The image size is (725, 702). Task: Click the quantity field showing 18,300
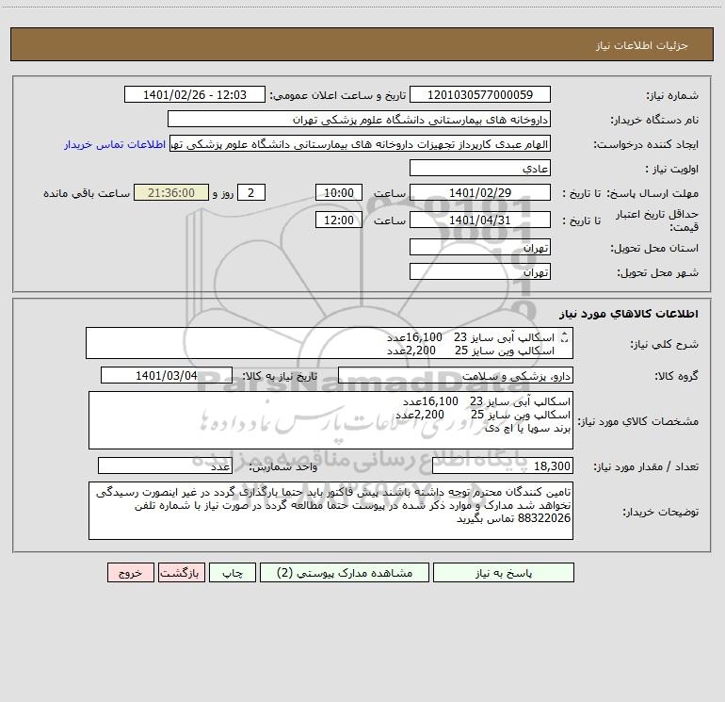point(503,465)
